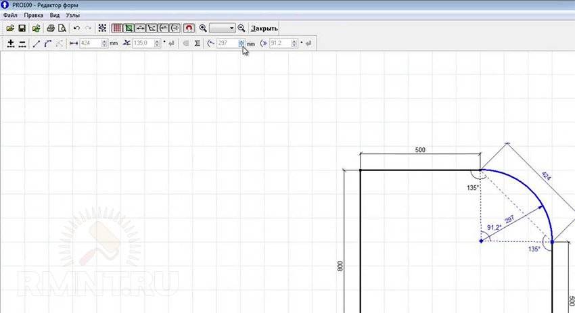The height and width of the screenshot is (313, 575).
Task: Click the radius 297 spinner arrows
Action: click(x=241, y=44)
